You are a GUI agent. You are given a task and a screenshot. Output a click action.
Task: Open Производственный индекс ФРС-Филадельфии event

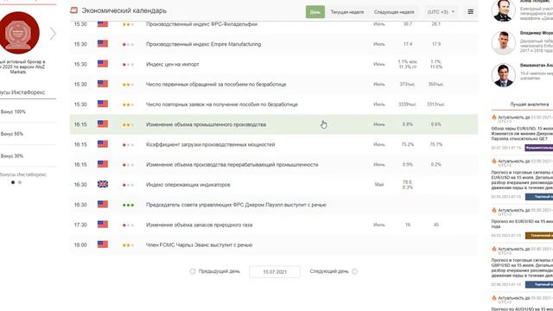pos(201,24)
